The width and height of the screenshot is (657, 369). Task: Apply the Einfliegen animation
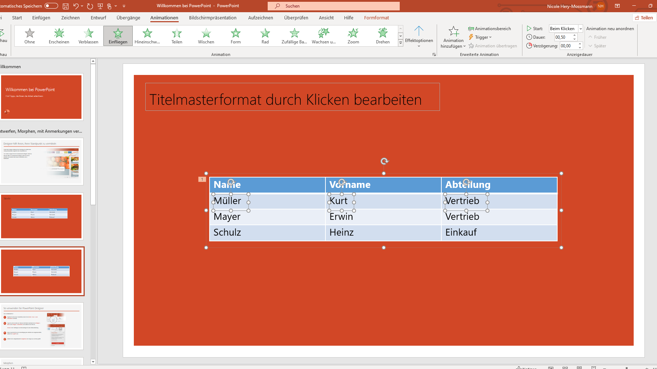[x=118, y=36]
